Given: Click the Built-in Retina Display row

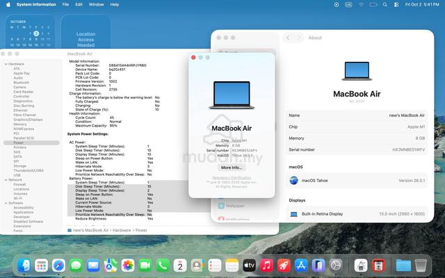Looking at the screenshot, I should [x=357, y=214].
